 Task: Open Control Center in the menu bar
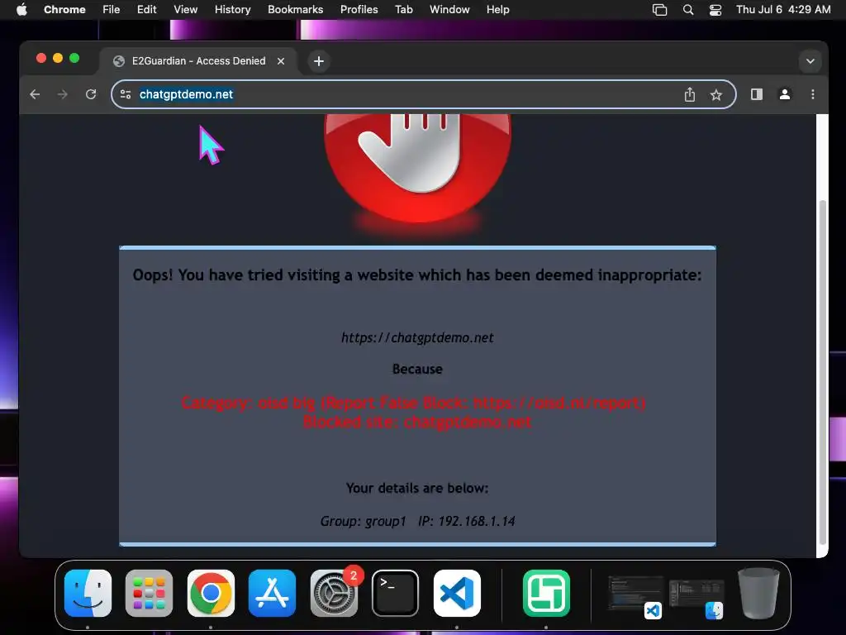[x=715, y=9]
